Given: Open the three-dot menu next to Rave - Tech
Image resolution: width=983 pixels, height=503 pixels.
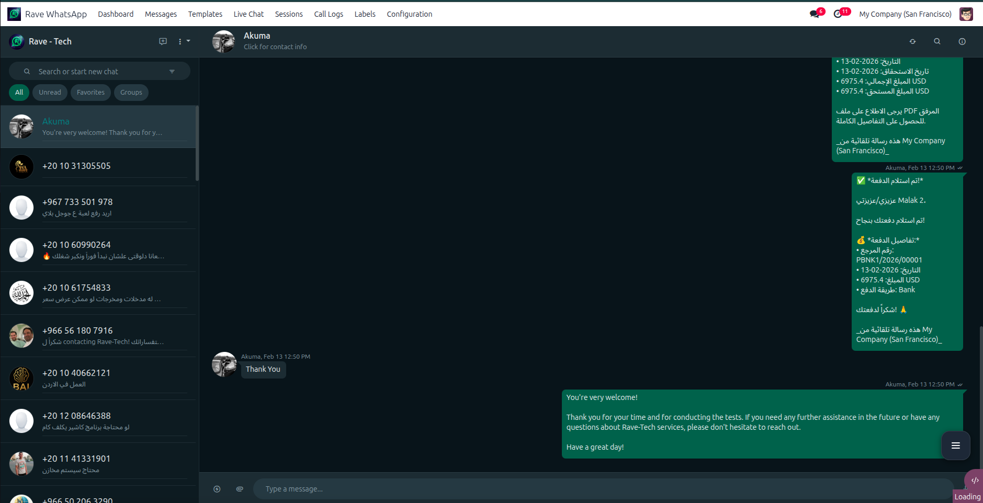Looking at the screenshot, I should [x=180, y=41].
